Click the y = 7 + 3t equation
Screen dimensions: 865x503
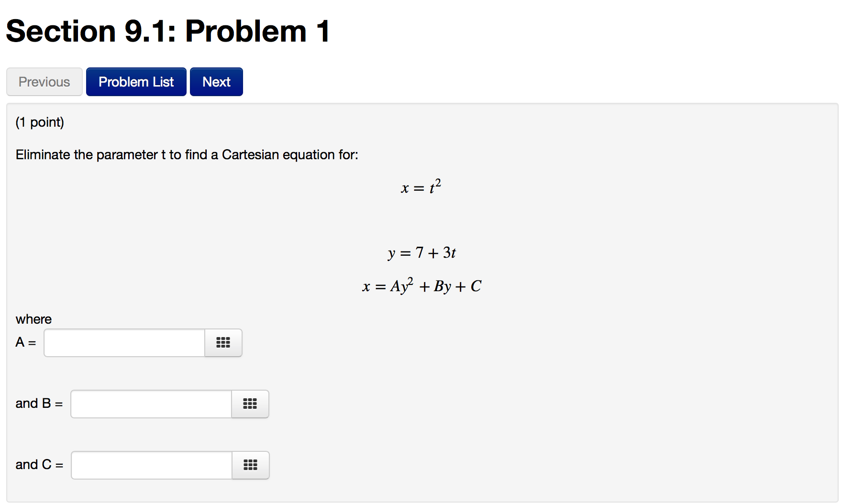click(422, 252)
